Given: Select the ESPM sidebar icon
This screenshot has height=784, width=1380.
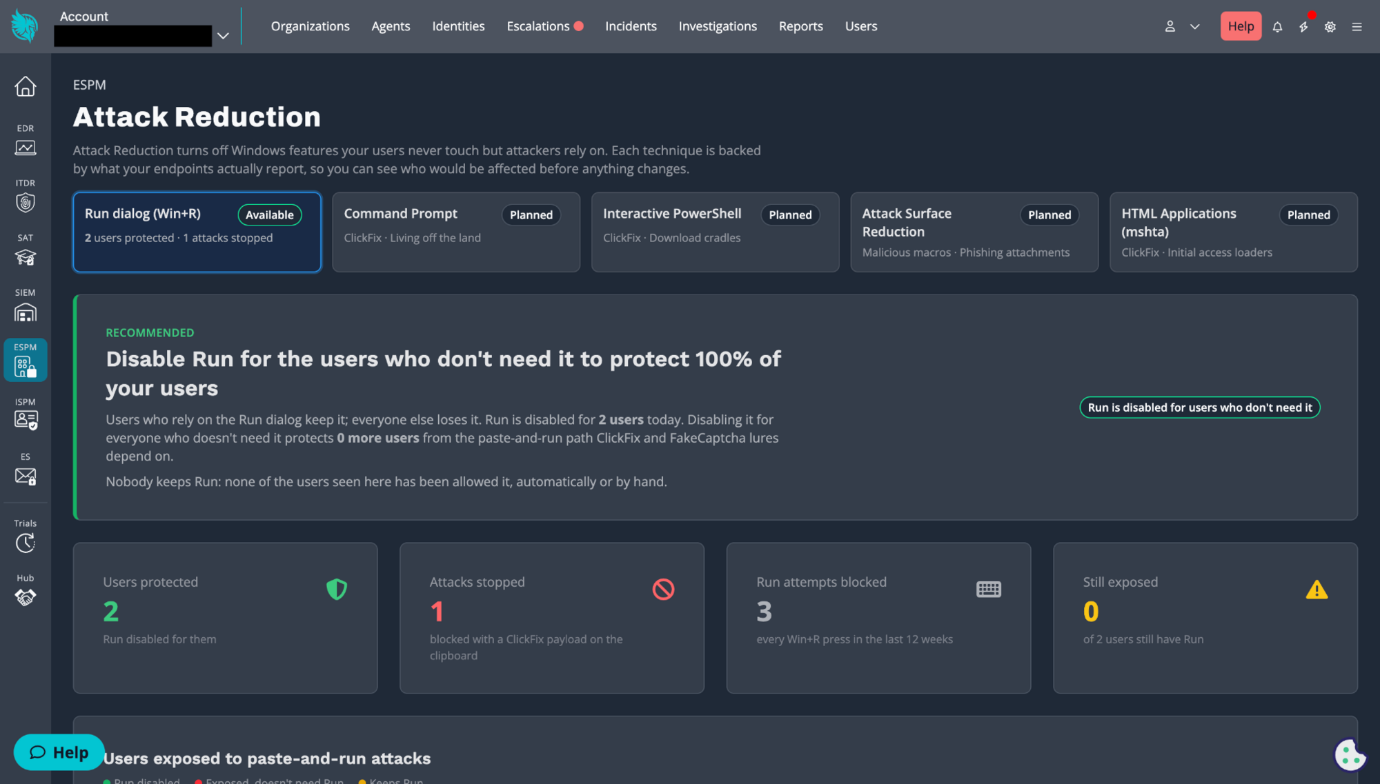Looking at the screenshot, I should pyautogui.click(x=26, y=359).
